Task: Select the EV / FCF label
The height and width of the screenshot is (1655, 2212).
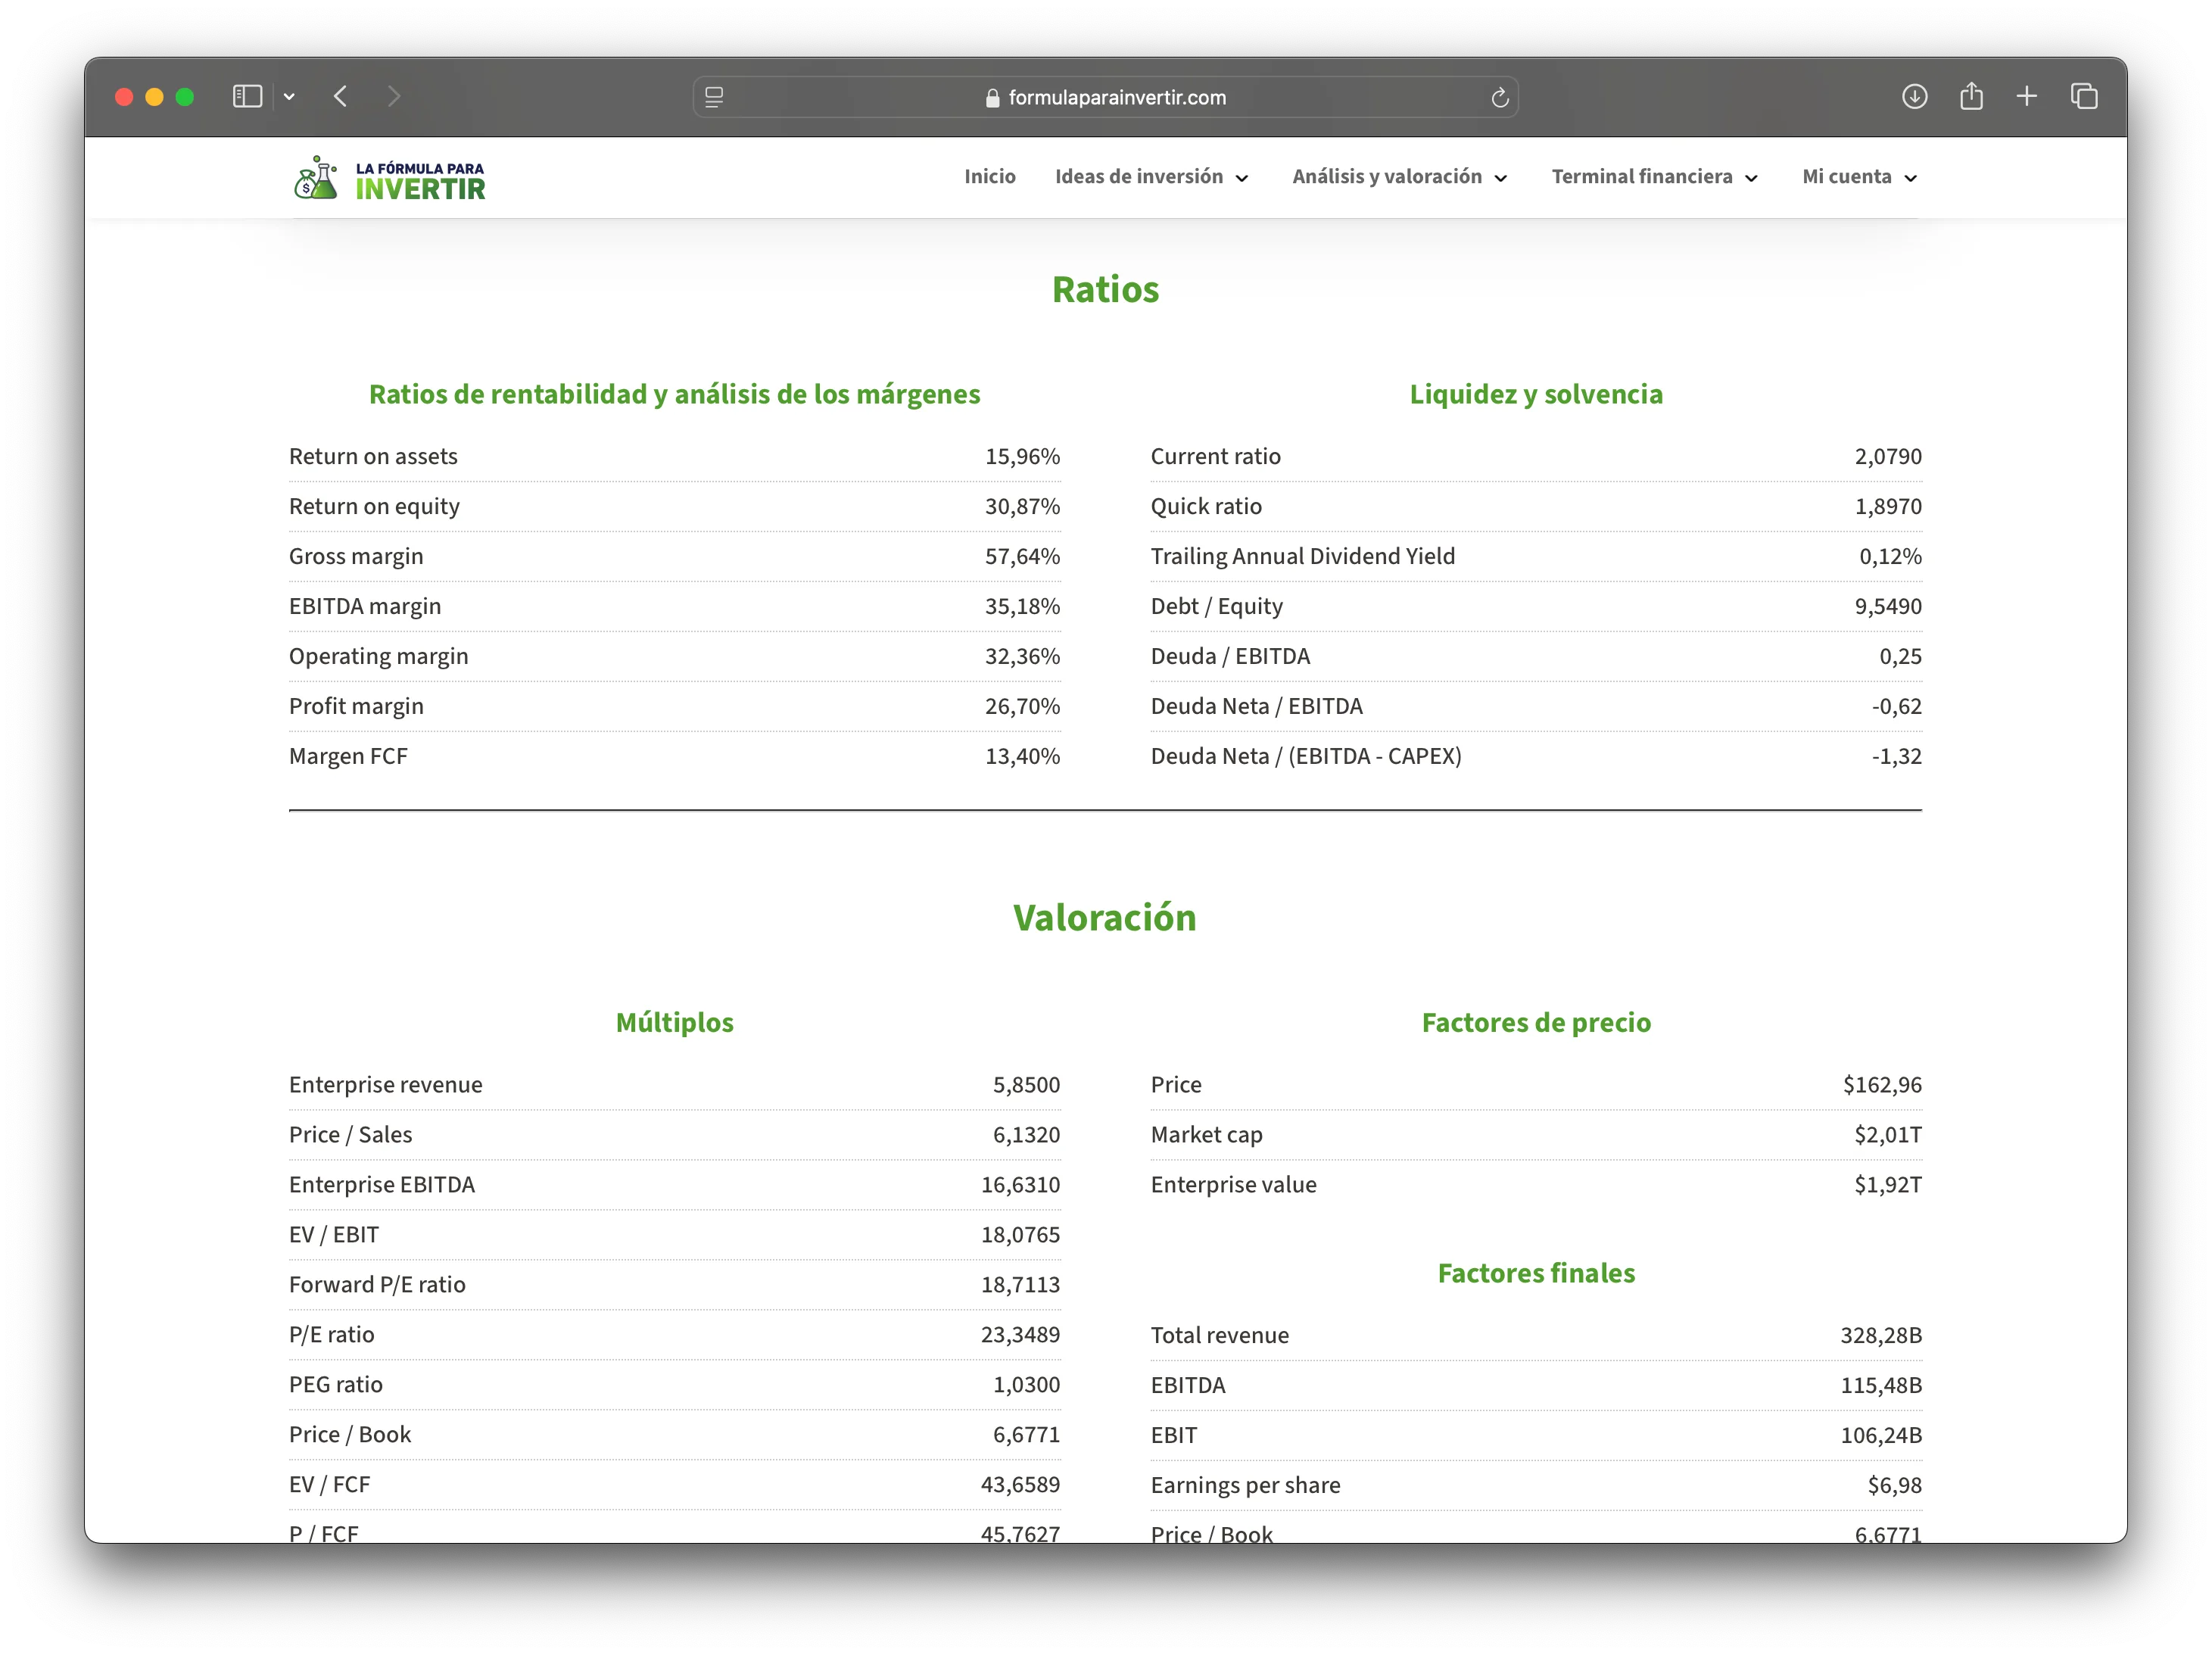Action: click(x=329, y=1484)
